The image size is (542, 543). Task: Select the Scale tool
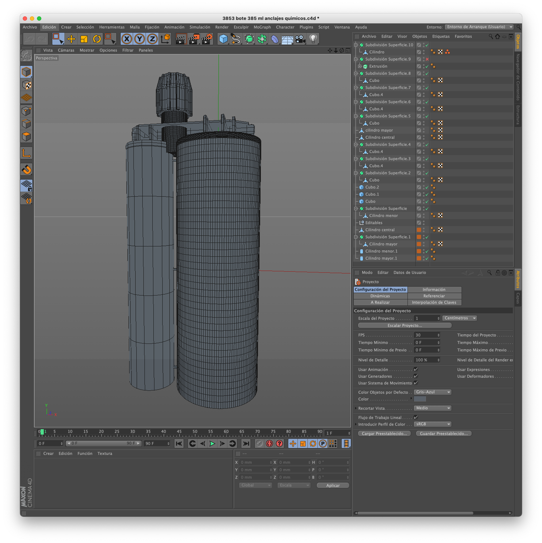point(84,39)
